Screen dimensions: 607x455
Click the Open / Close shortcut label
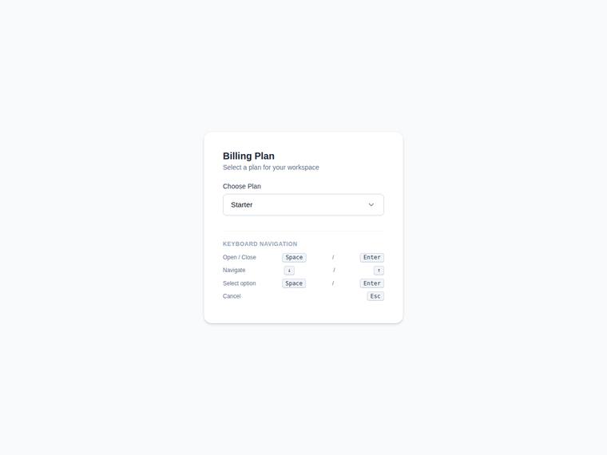click(240, 257)
